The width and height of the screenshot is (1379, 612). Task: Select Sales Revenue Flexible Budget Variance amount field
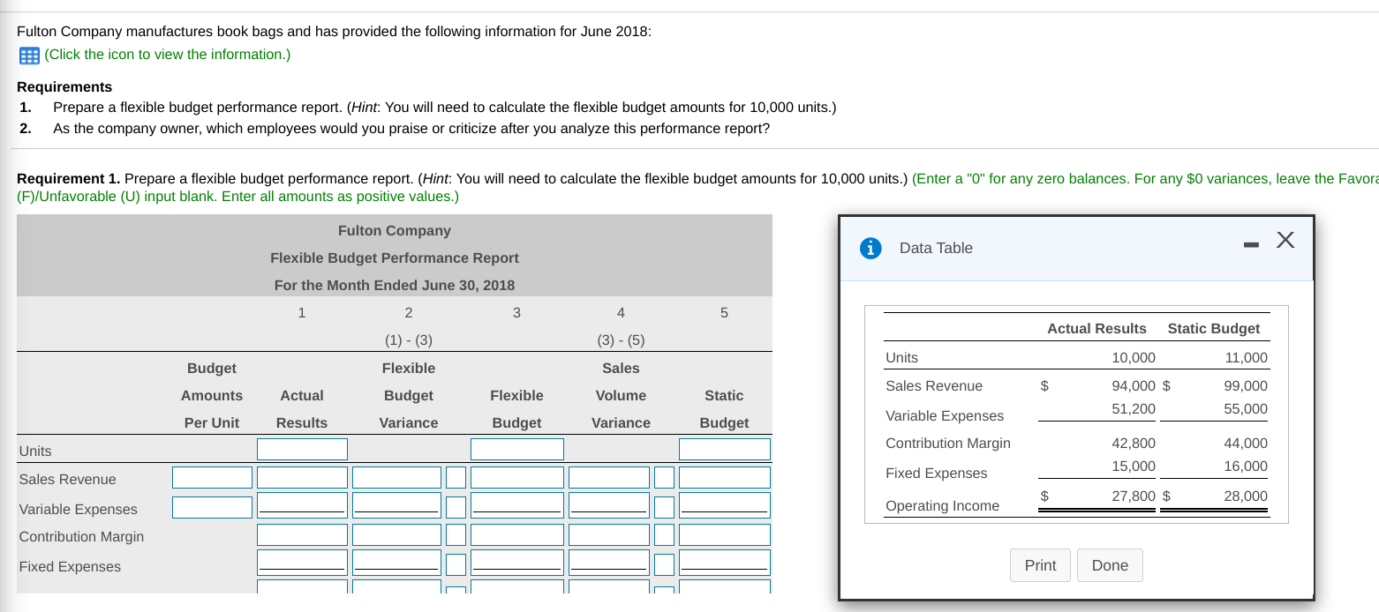coord(396,478)
